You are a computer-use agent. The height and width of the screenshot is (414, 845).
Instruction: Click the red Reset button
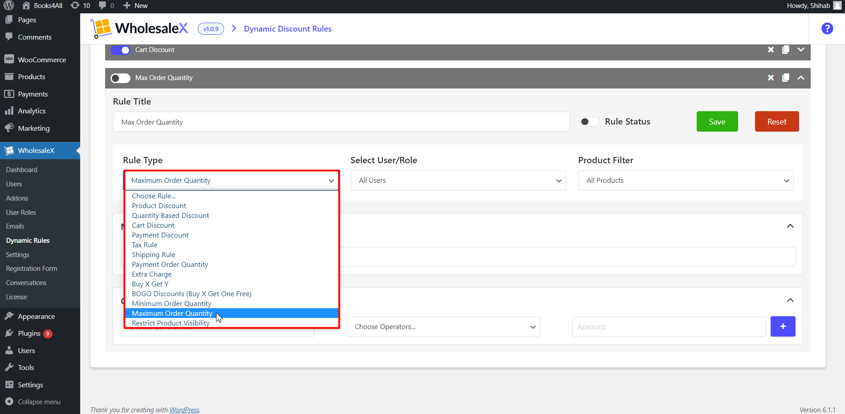pyautogui.click(x=777, y=121)
